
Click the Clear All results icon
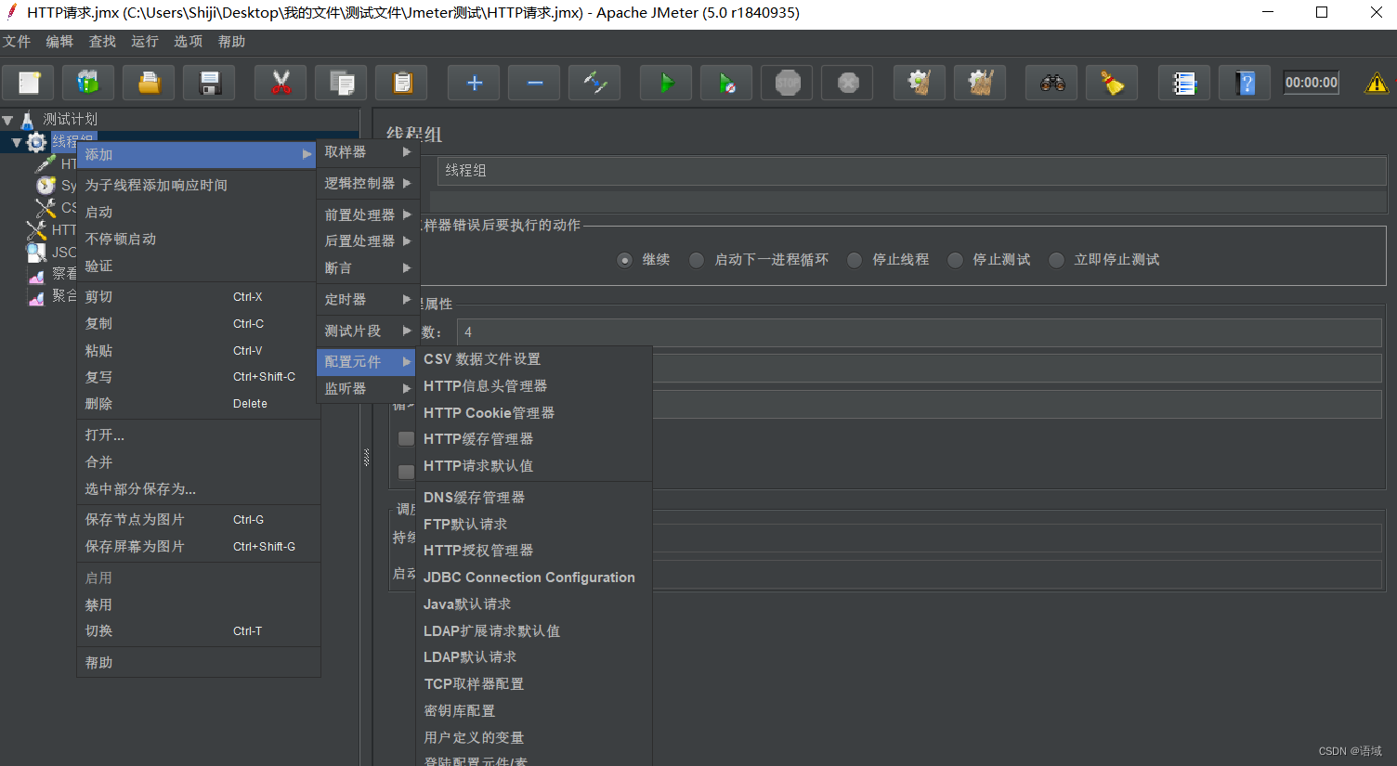click(980, 83)
